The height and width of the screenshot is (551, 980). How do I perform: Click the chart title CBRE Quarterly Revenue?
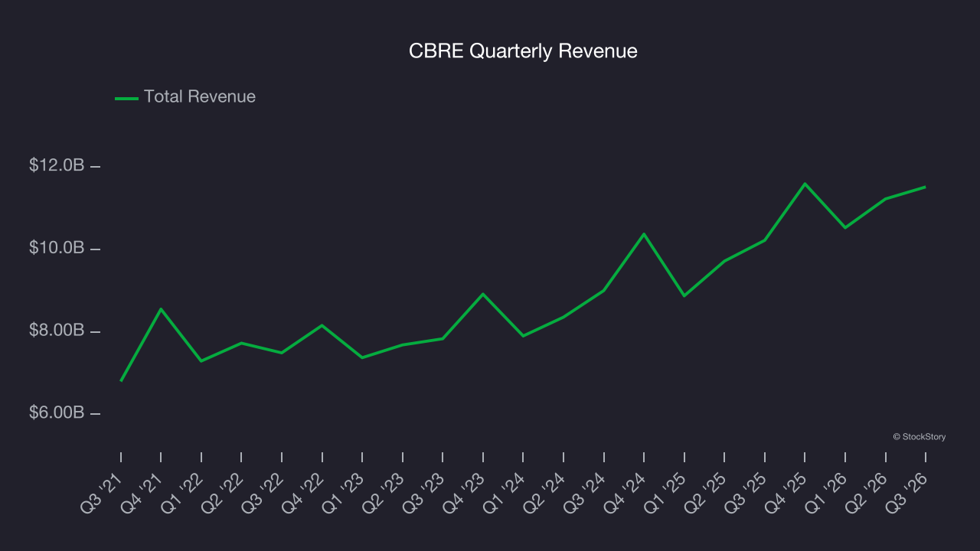(x=523, y=51)
